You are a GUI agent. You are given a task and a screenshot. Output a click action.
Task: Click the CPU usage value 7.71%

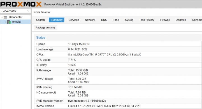pyautogui.click(x=72, y=60)
